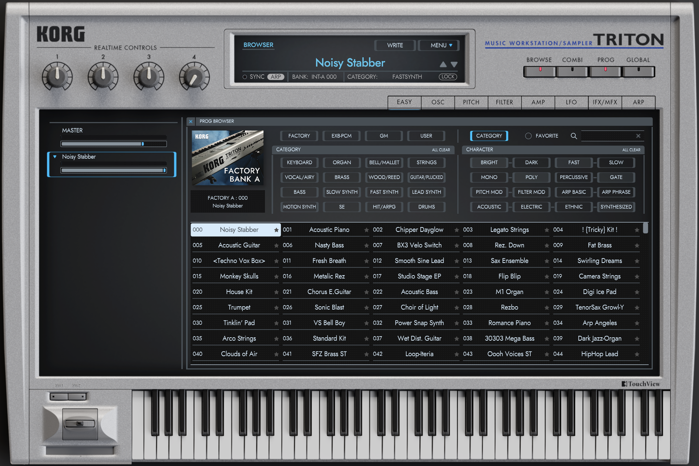The height and width of the screenshot is (466, 699).
Task: Adjust the MASTER volume slider
Action: [x=143, y=144]
